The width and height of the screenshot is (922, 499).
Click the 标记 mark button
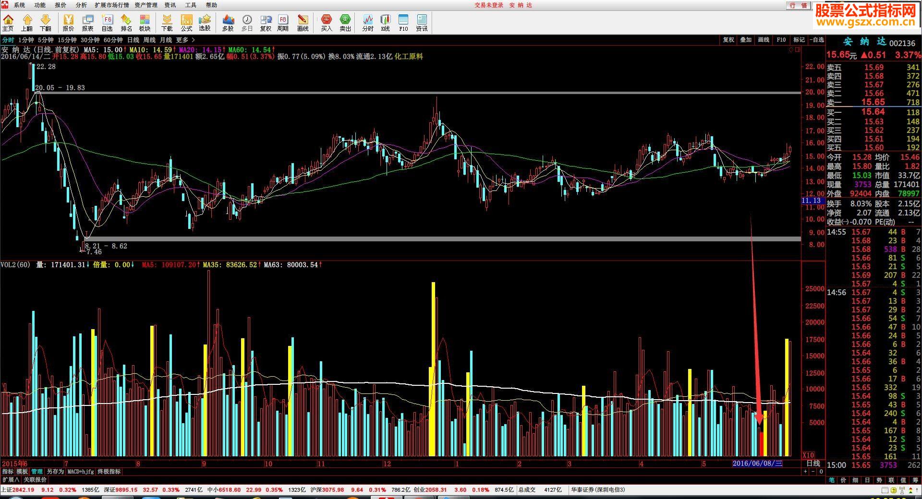(799, 40)
